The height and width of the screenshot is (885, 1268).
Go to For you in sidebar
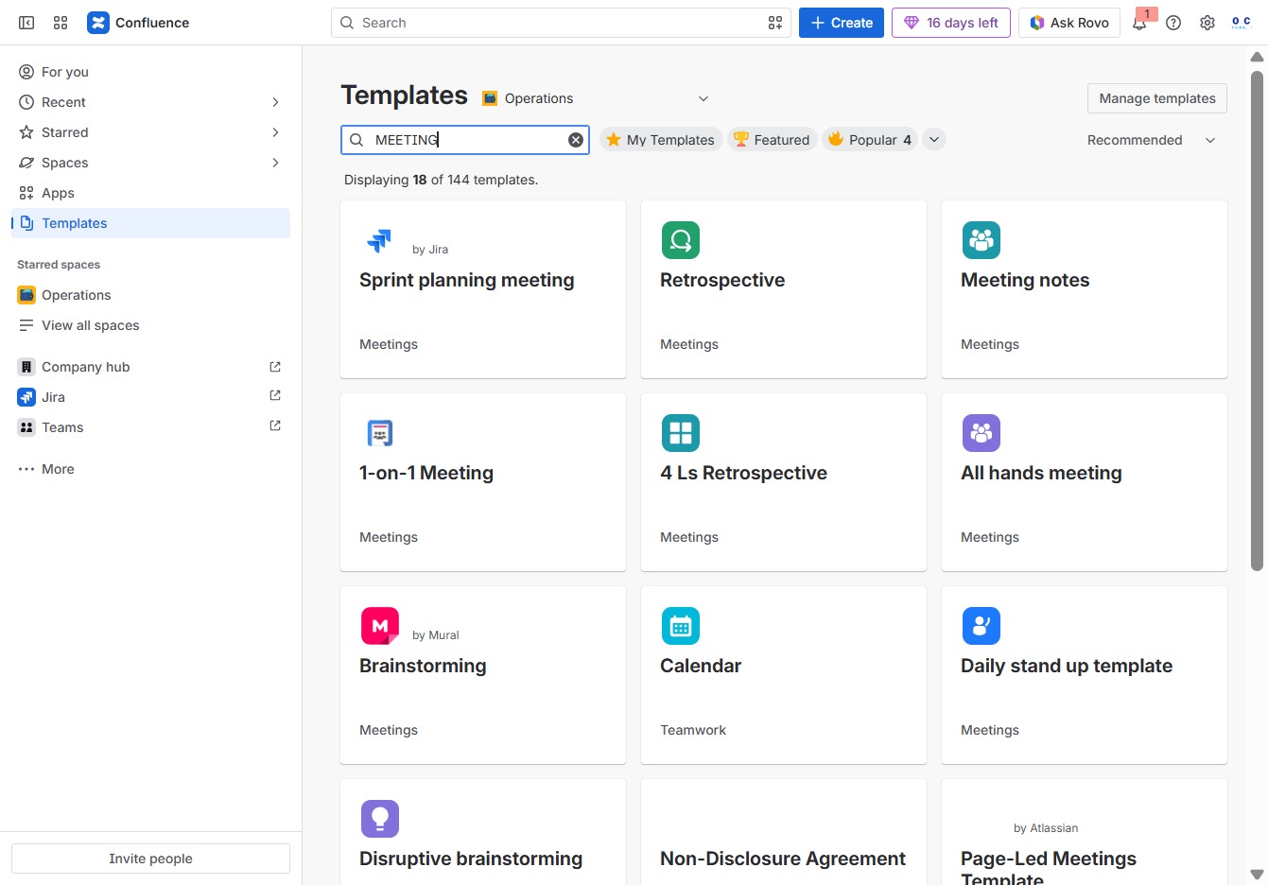click(150, 72)
